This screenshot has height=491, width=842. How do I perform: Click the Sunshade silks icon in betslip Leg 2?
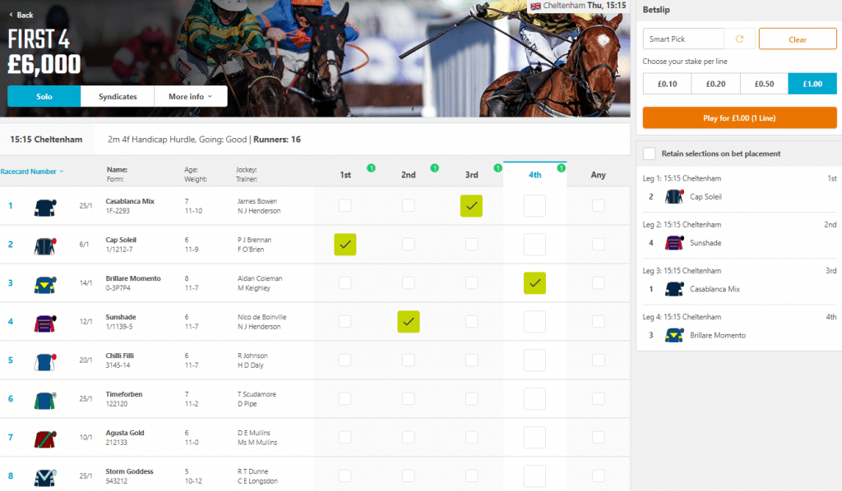tap(673, 242)
